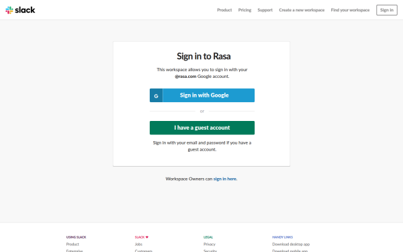Open the Product link in the footer
This screenshot has height=252, width=403.
[x=73, y=245]
